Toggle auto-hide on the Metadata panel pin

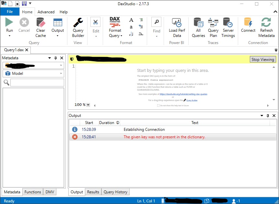56,58
